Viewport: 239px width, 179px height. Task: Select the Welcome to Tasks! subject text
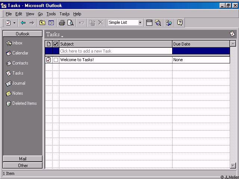coord(77,60)
